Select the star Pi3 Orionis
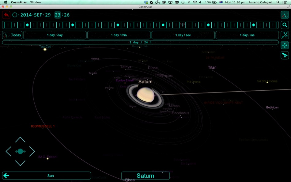This screenshot has width=291, height=182. pyautogui.click(x=194, y=82)
